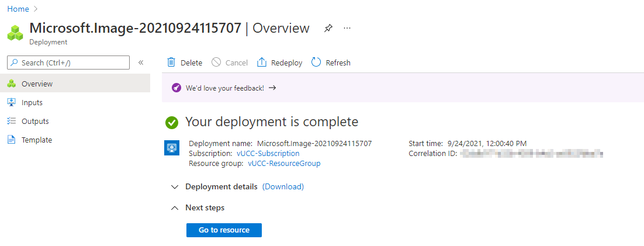Expand the Deployment details section
Screen dimensions: 644x246
174,186
